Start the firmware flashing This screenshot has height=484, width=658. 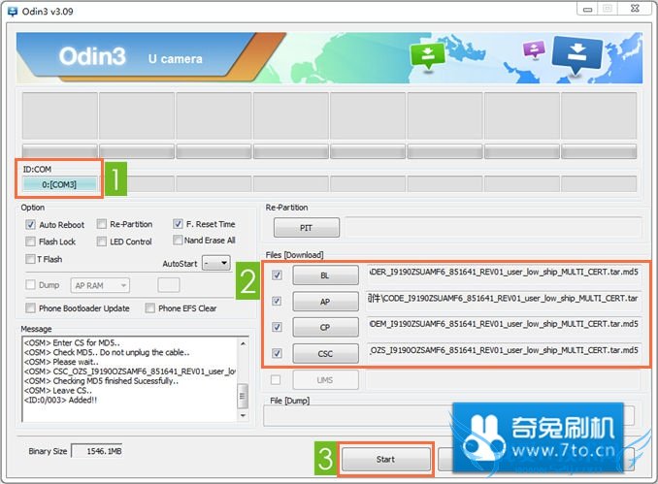(386, 459)
